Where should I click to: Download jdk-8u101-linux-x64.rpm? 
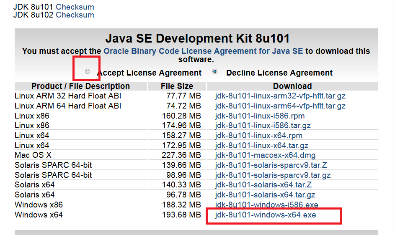coord(258,135)
